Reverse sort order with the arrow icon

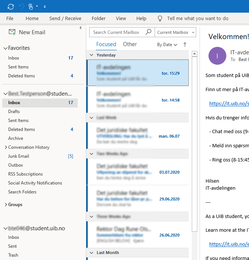[x=185, y=45]
